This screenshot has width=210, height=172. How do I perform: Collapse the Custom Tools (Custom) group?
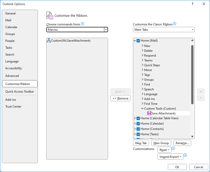click(x=142, y=109)
